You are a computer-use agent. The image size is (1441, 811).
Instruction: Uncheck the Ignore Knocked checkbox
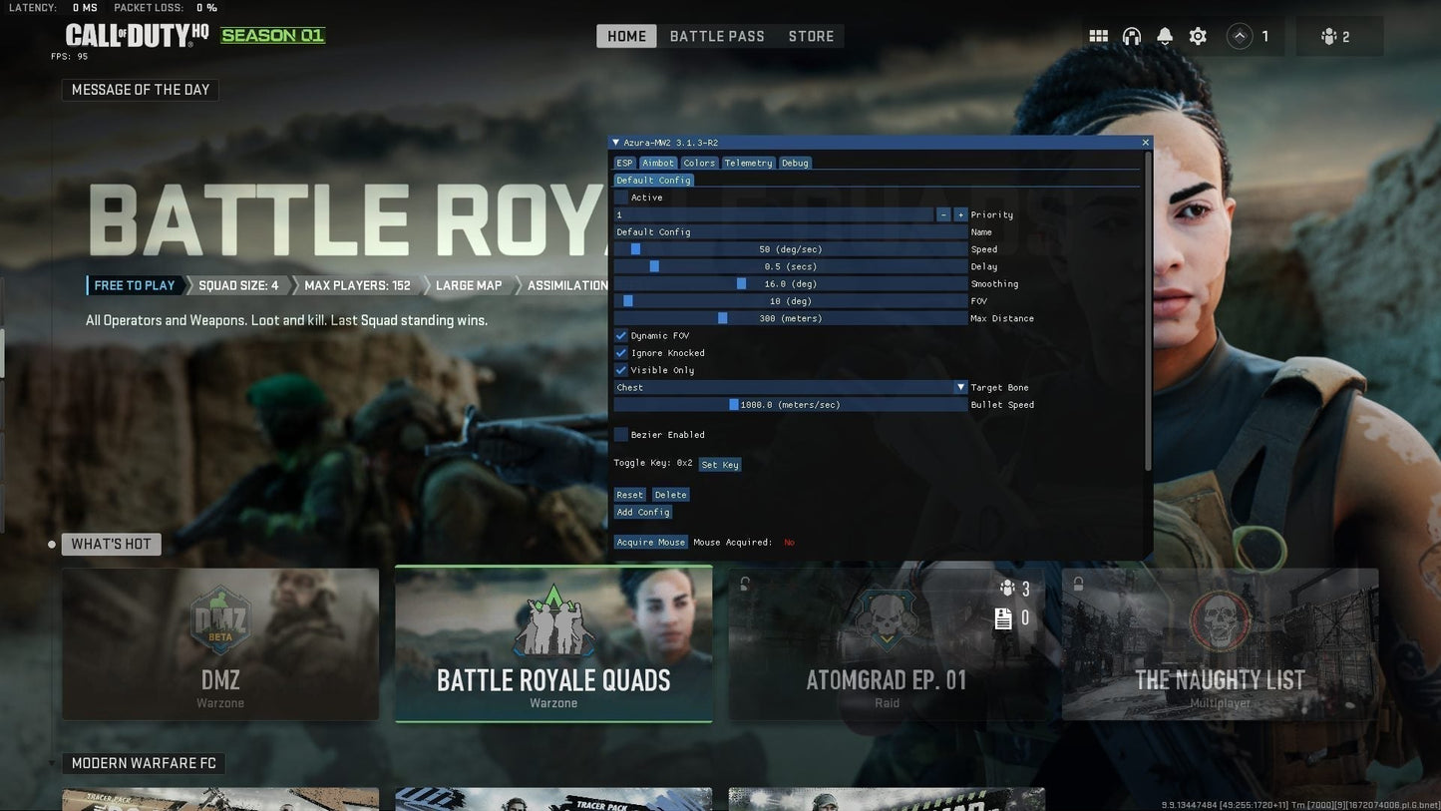621,353
